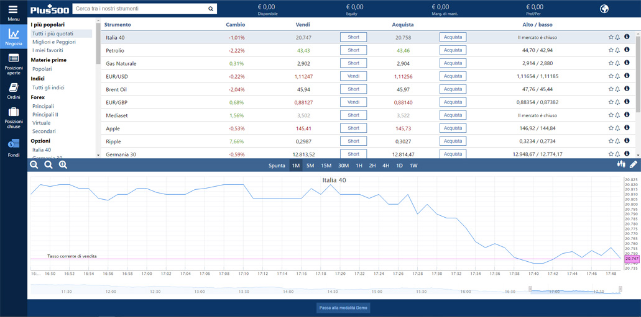Open the Negozia trading section
This screenshot has height=317, width=641.
(14, 37)
